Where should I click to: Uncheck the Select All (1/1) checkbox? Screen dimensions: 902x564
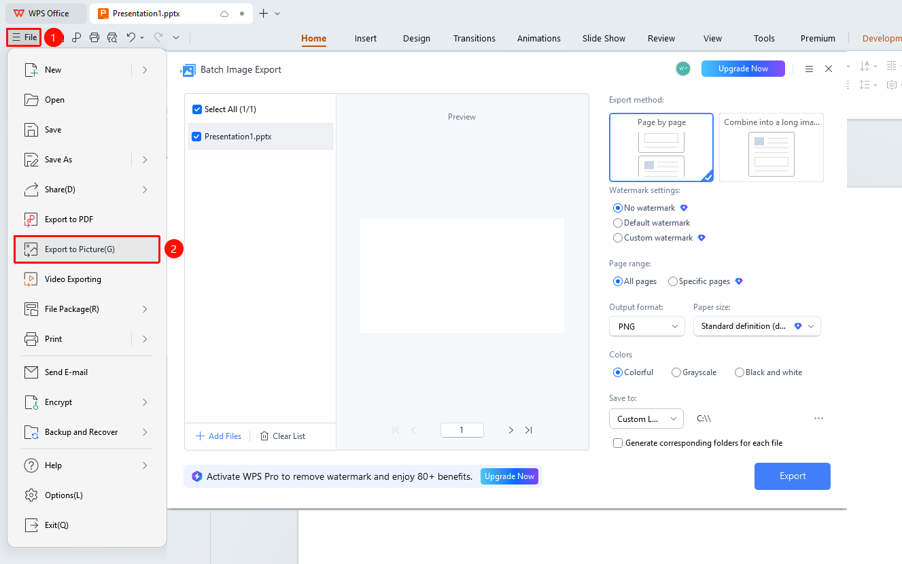(197, 109)
